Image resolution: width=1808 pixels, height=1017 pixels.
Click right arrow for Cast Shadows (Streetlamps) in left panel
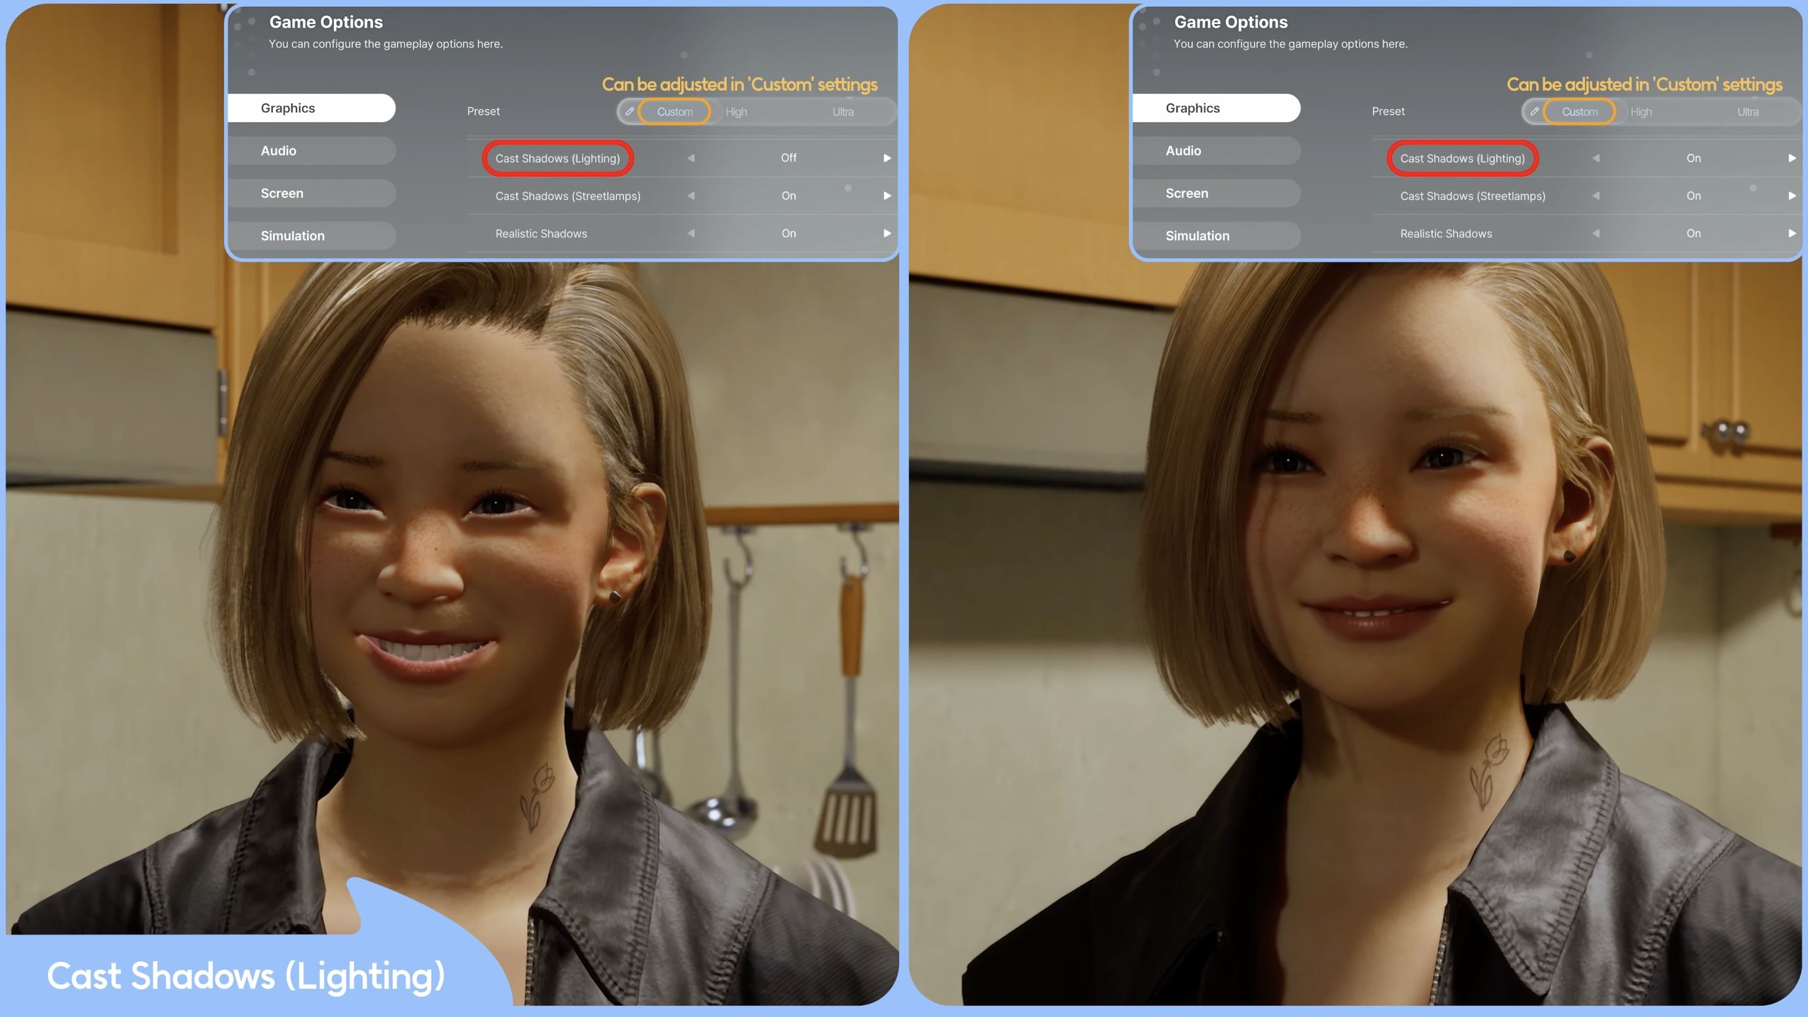[887, 196]
